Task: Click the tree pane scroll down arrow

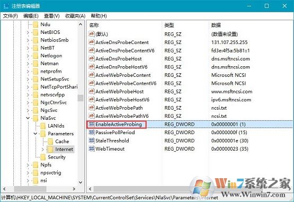Action: coord(81,182)
